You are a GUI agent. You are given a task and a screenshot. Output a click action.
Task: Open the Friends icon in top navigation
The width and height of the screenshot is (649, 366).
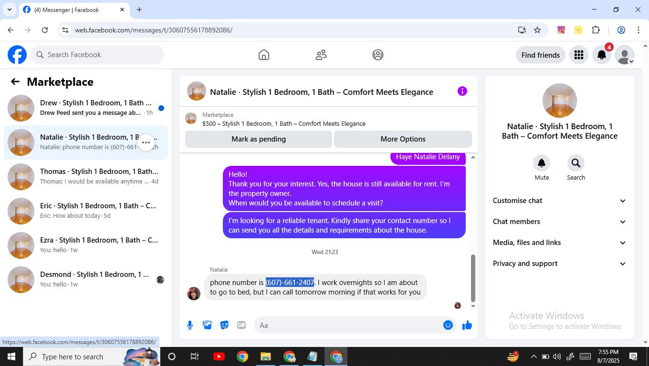(321, 55)
